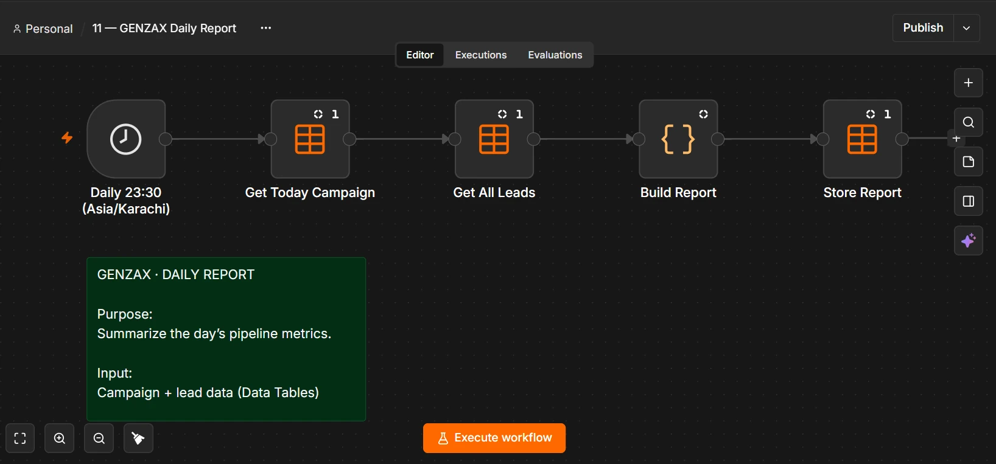Open the Store Report data table node
996x464 pixels.
(x=862, y=139)
